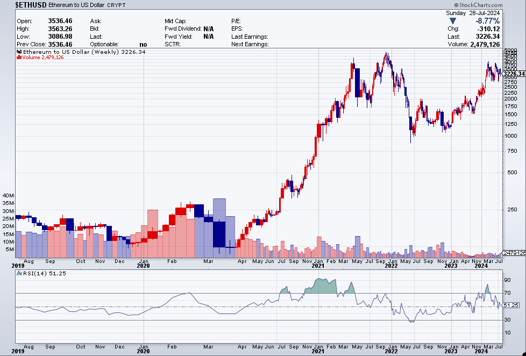The image size is (526, 356).
Task: Click the CRYPT exchange label
Action: (x=116, y=5)
